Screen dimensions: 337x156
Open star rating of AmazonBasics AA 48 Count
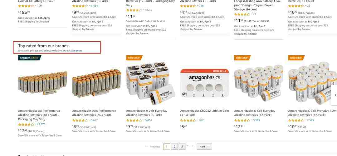26,124
